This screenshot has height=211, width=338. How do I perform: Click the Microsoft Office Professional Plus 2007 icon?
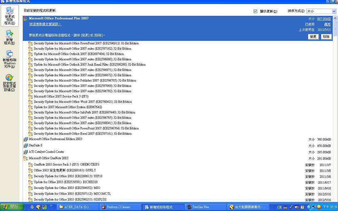(x=26, y=19)
